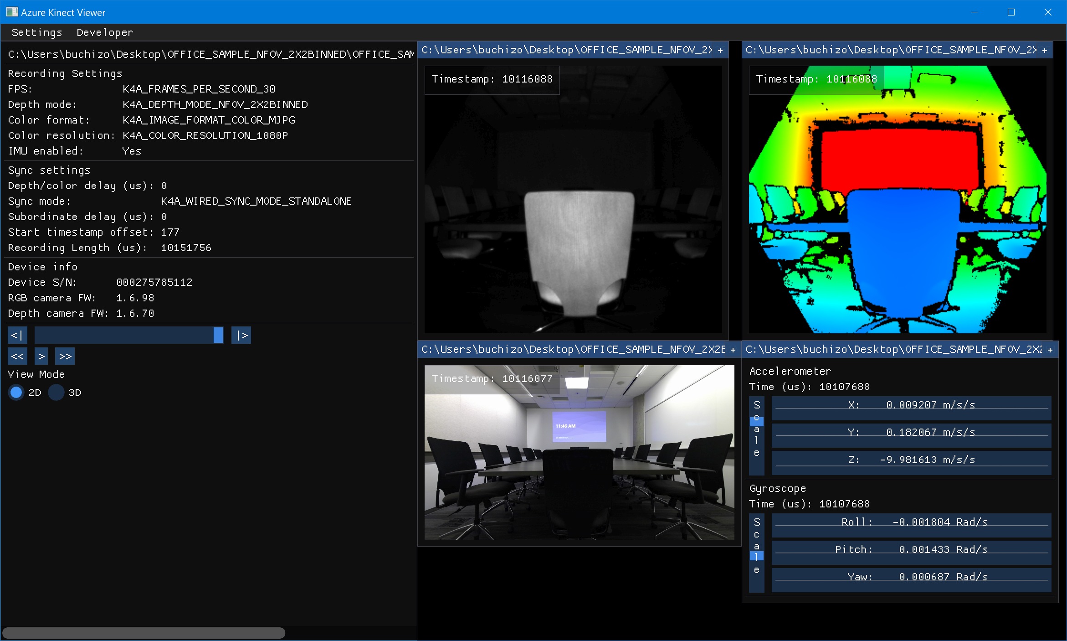Click the Accelerometer Time 10107688 text

point(810,387)
